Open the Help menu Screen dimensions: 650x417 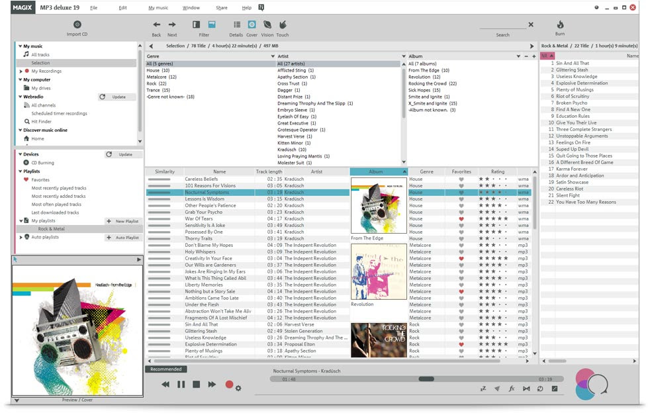[247, 8]
